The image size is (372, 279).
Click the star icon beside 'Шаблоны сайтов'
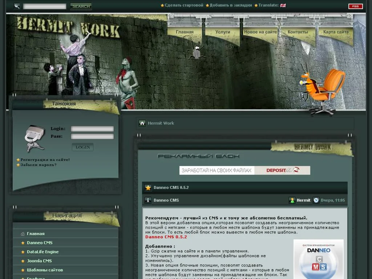point(23,270)
